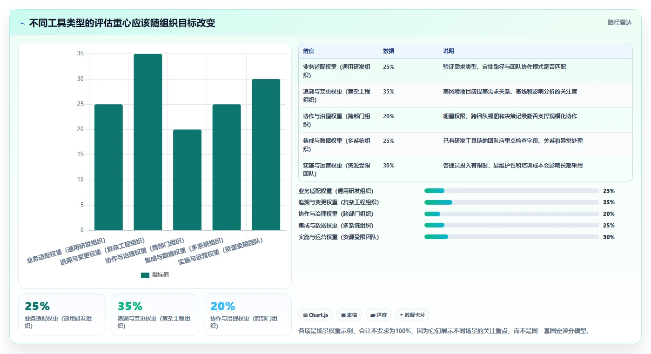Click the 20% data card
This screenshot has height=354, width=651.
(248, 314)
